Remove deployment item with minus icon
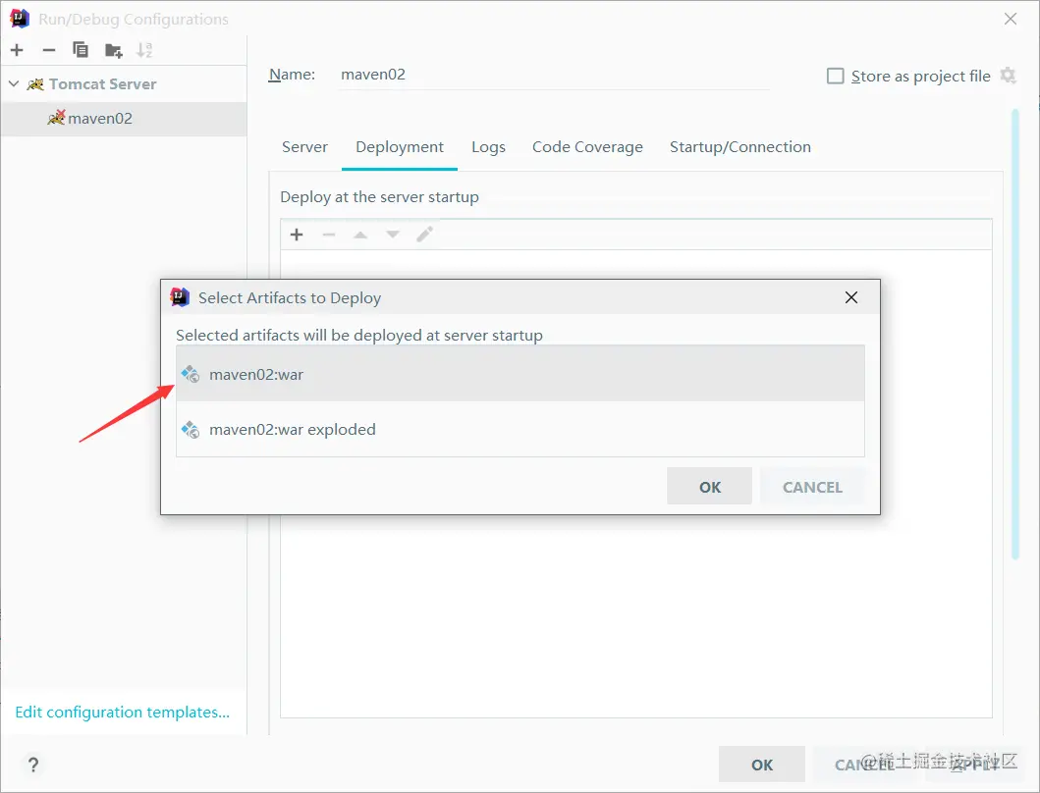The width and height of the screenshot is (1040, 793). point(328,235)
